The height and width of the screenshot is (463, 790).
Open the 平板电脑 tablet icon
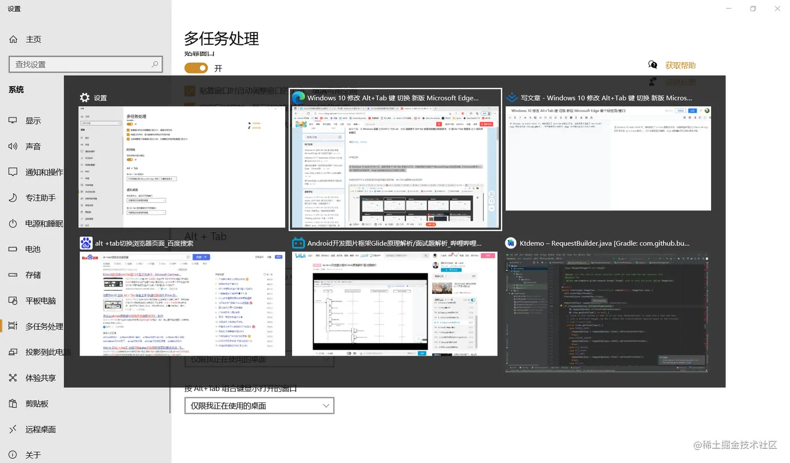click(13, 301)
